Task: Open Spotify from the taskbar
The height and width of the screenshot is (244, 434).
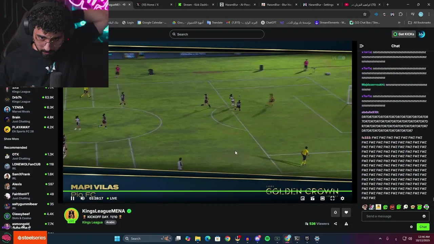Action: pyautogui.click(x=267, y=239)
